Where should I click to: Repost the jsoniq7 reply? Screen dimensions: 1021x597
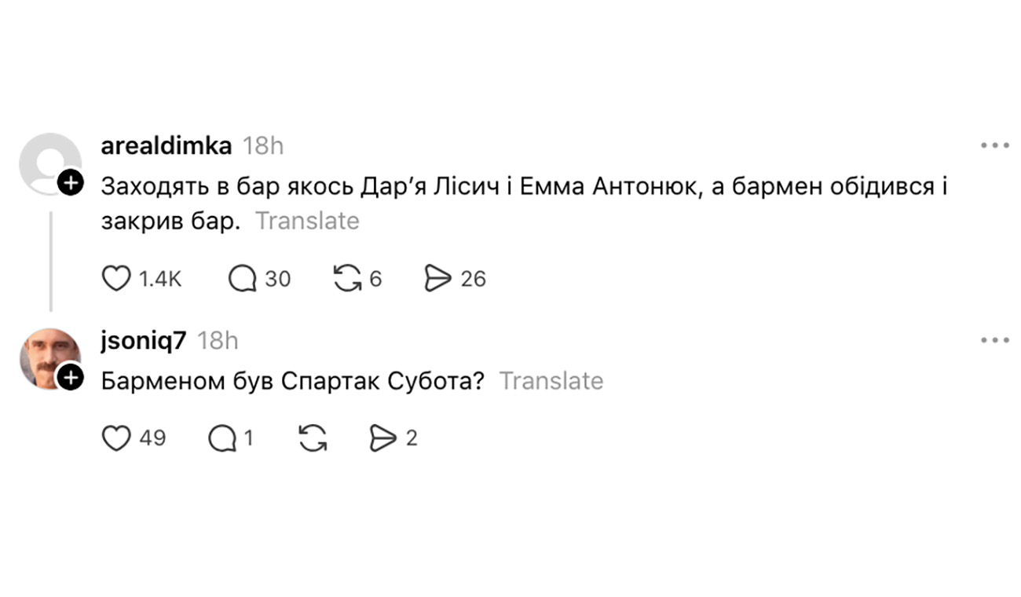[x=313, y=438]
